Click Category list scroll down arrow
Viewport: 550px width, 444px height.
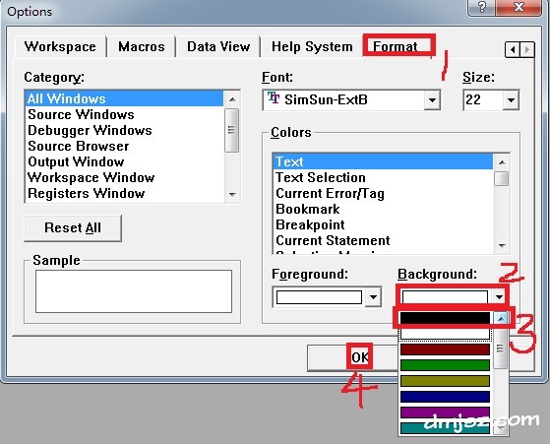pyautogui.click(x=232, y=194)
